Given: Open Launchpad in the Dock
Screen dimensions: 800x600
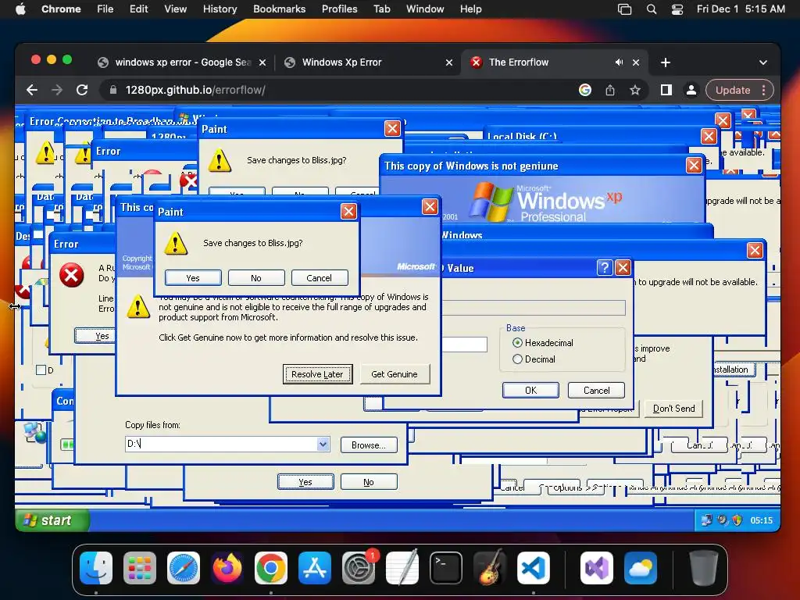Looking at the screenshot, I should tap(140, 568).
